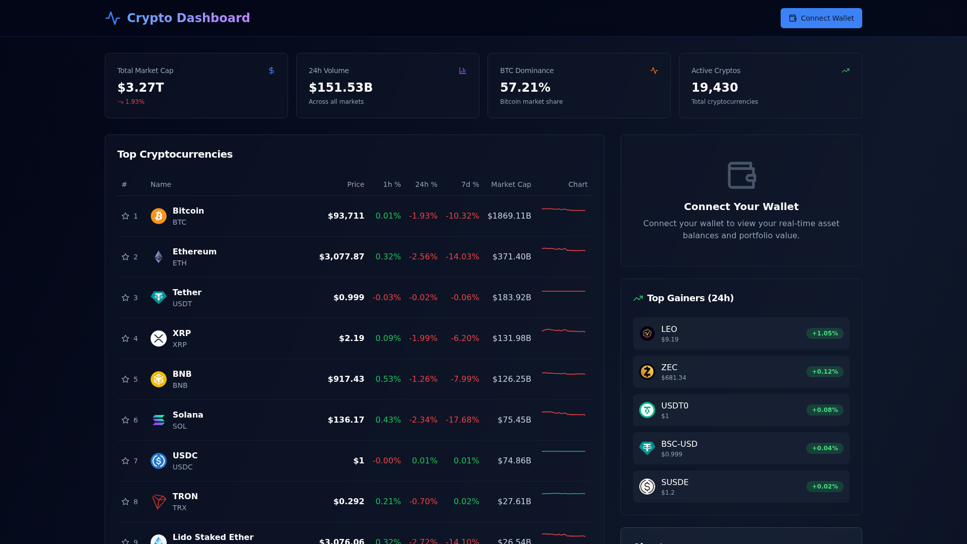Click the bar chart icon on 24h Volume card
The image size is (967, 544).
(x=462, y=71)
